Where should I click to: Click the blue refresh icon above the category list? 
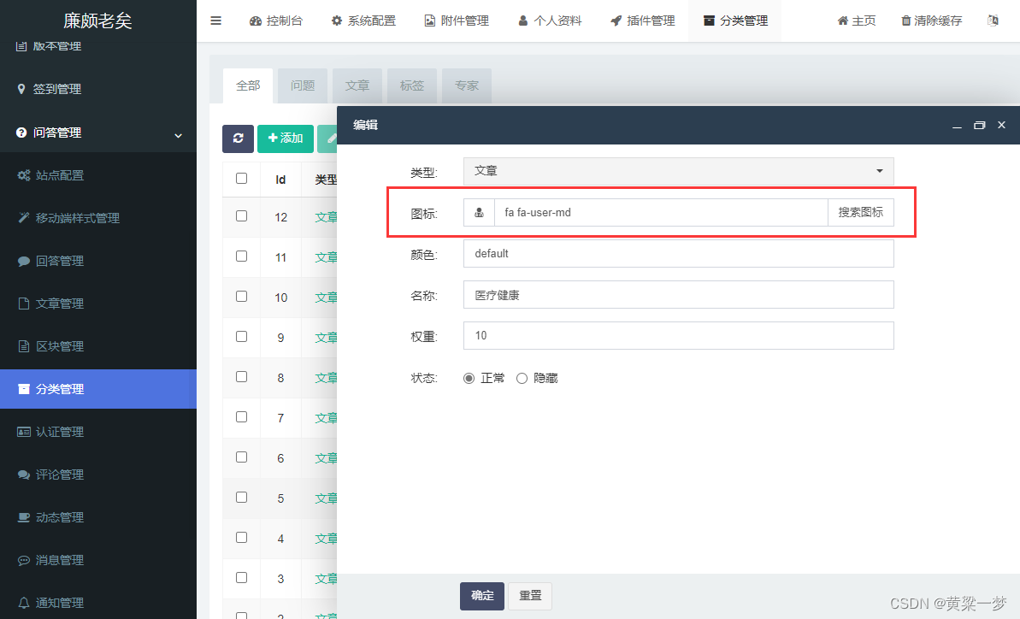(x=238, y=139)
